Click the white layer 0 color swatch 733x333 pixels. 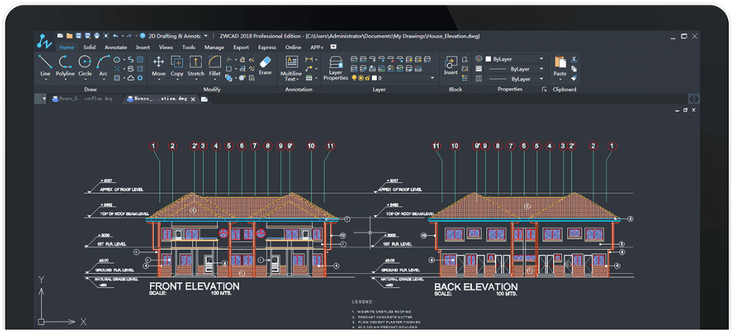[374, 78]
